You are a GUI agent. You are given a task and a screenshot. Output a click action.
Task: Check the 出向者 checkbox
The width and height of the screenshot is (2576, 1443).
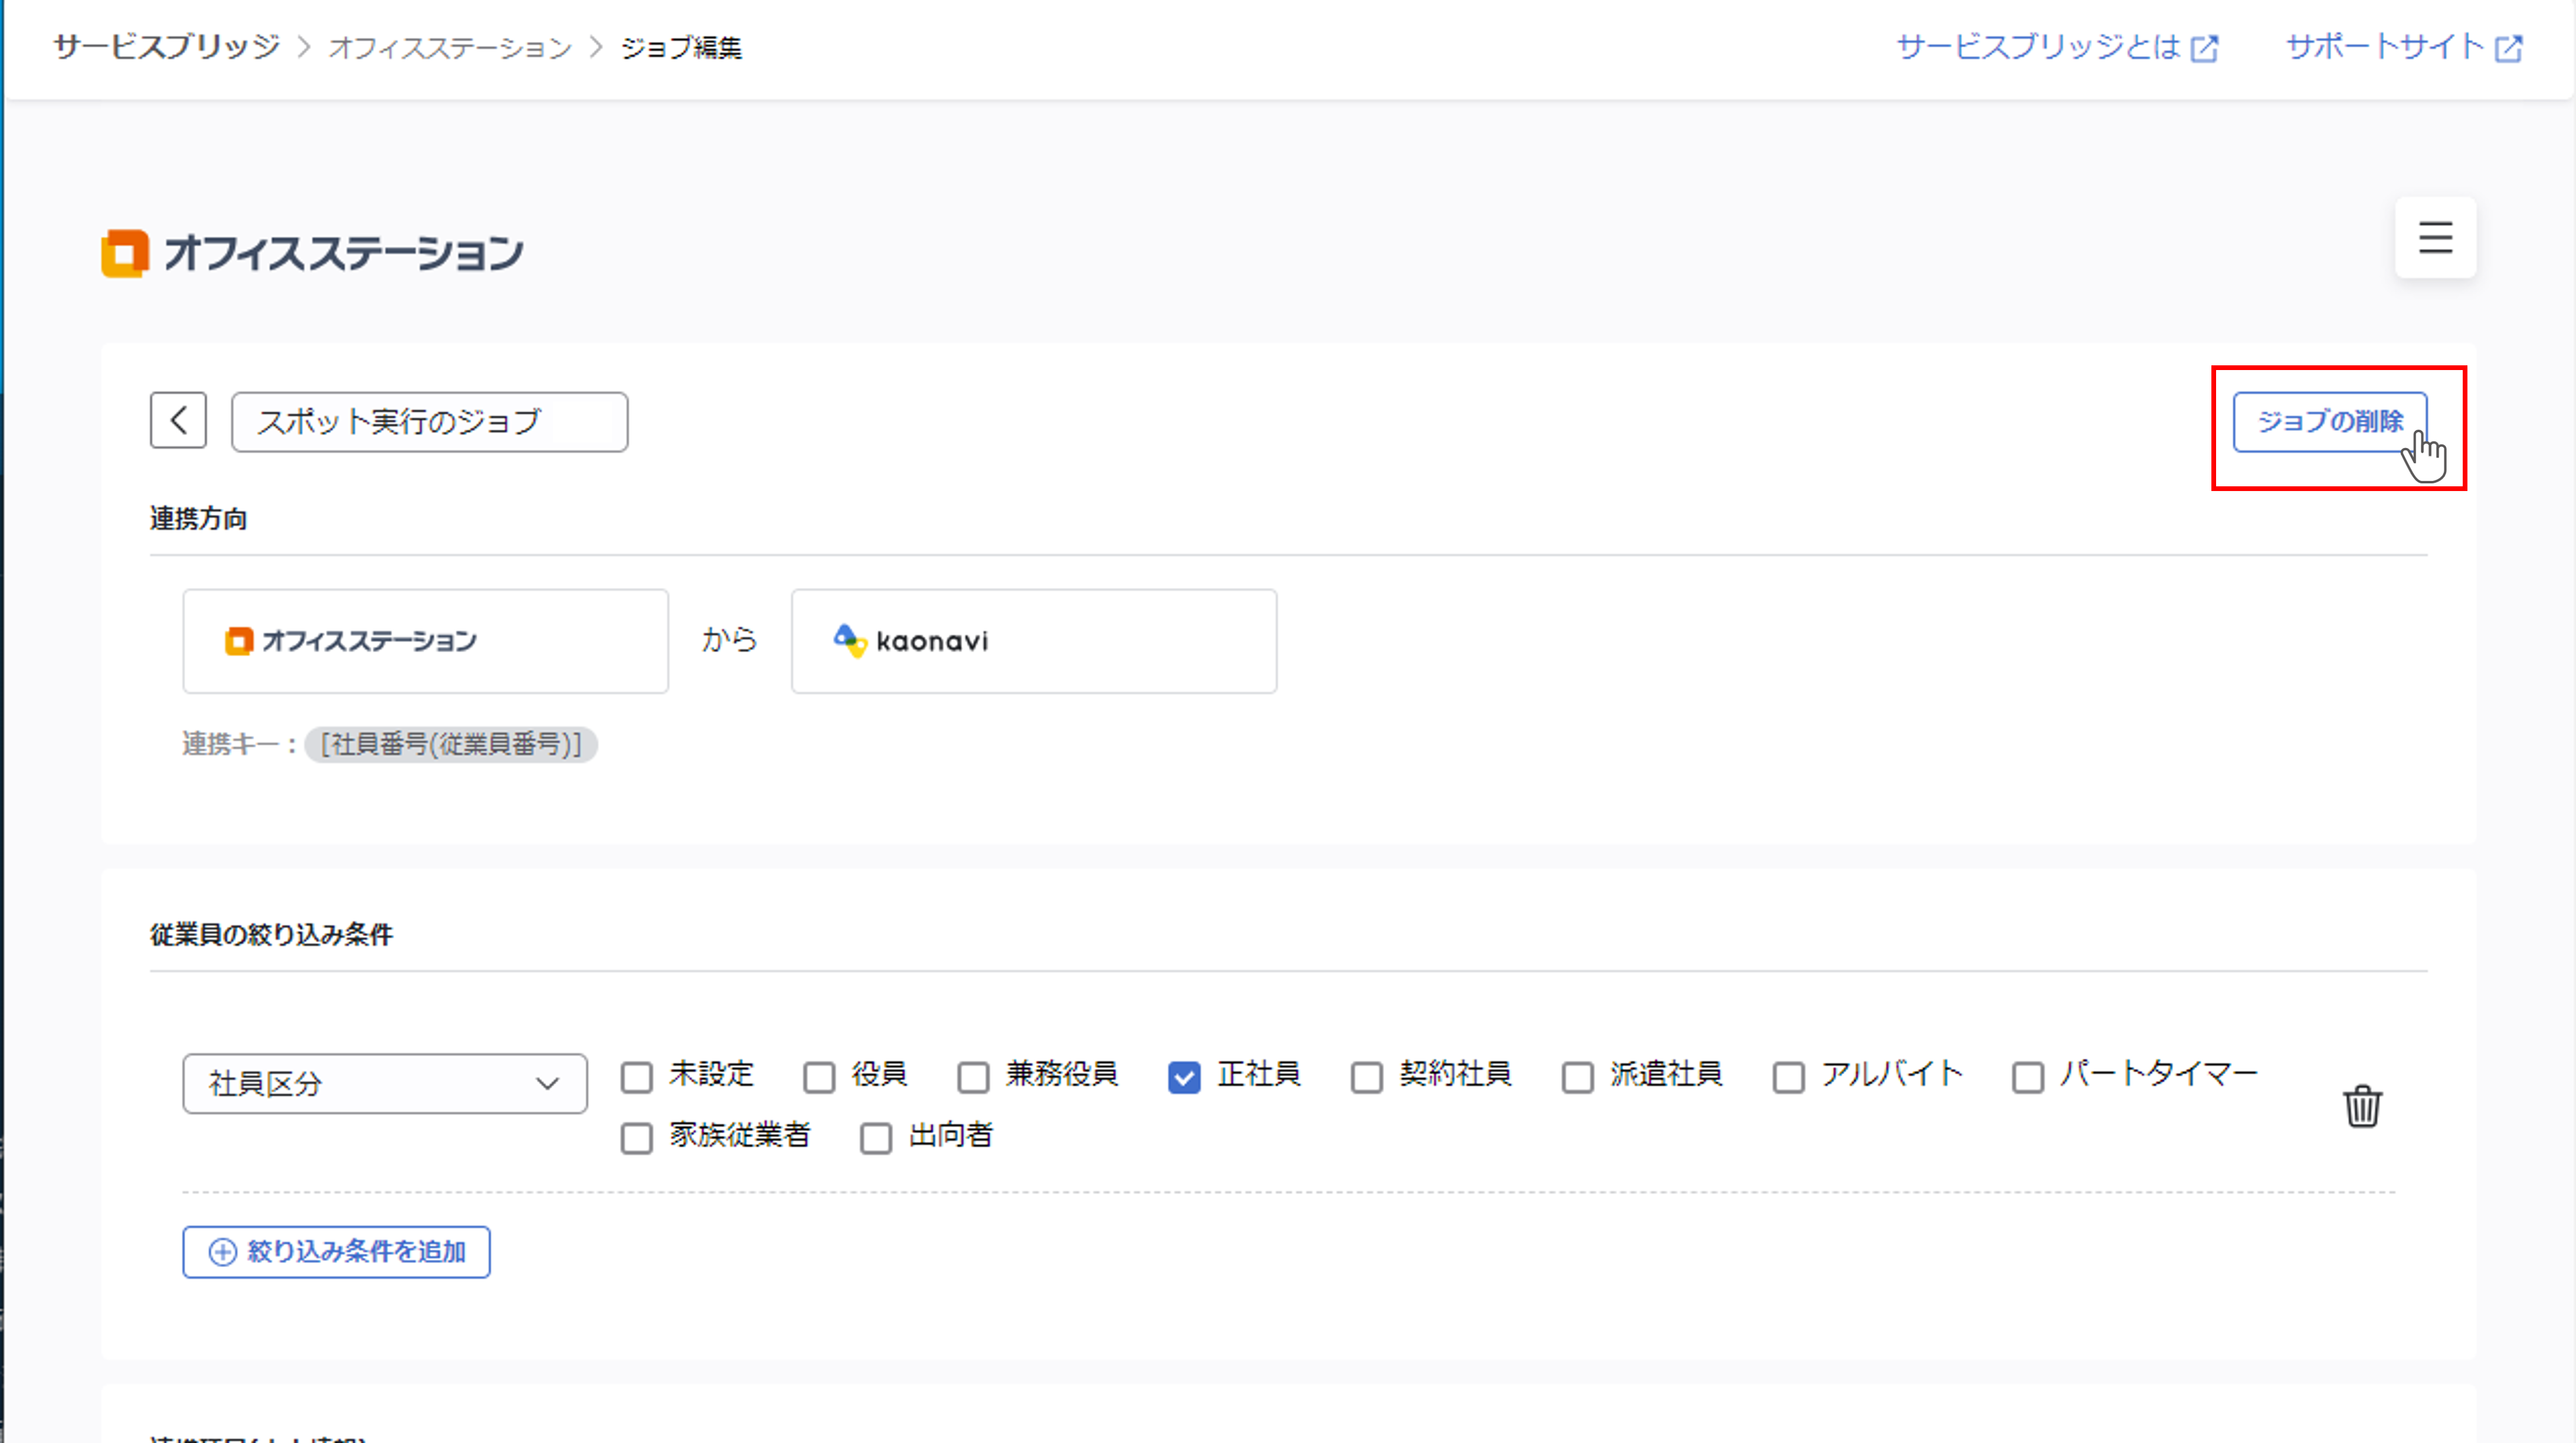click(x=876, y=1138)
